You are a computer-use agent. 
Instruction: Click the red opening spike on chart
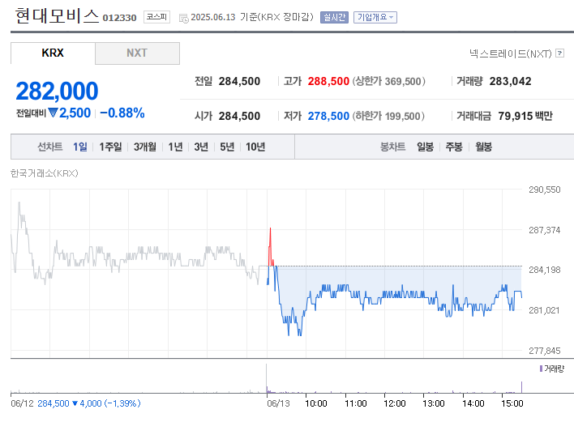271,247
